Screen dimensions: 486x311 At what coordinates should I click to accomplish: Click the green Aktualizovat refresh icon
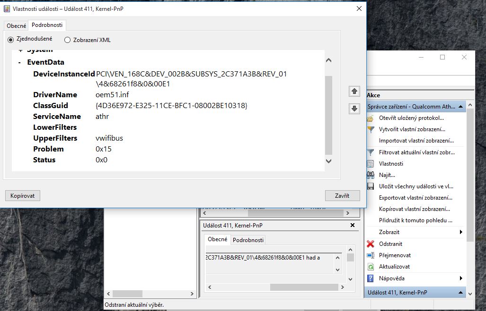point(371,267)
